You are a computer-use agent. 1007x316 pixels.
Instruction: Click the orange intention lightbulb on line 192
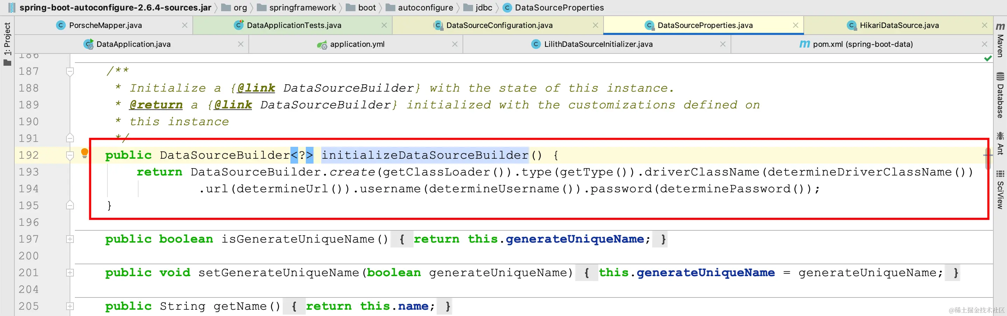pos(84,153)
